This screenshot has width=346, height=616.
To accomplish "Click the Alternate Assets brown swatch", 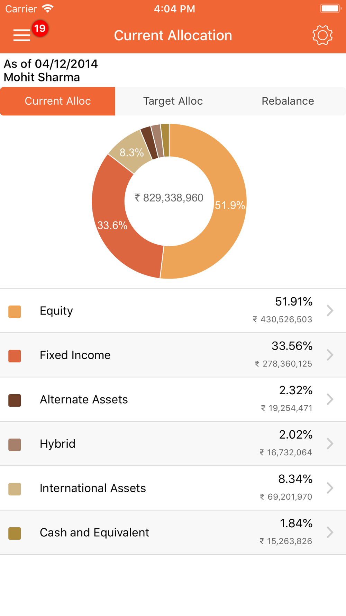I will coord(15,400).
